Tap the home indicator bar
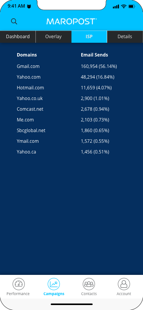Image resolution: width=143 pixels, height=310 pixels. click(72, 304)
